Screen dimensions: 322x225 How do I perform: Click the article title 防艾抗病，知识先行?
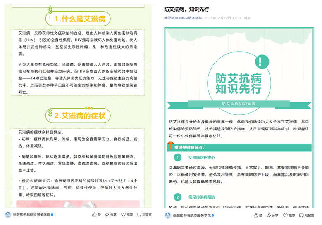(x=186, y=9)
